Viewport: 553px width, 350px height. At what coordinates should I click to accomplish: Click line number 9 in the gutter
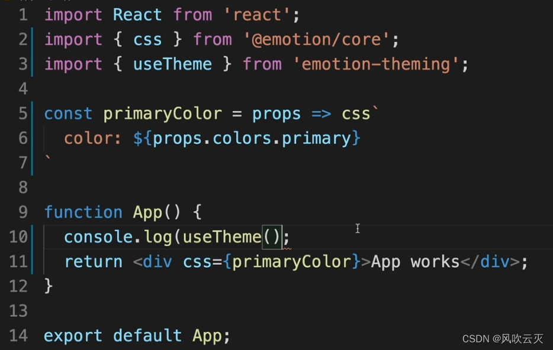point(23,212)
